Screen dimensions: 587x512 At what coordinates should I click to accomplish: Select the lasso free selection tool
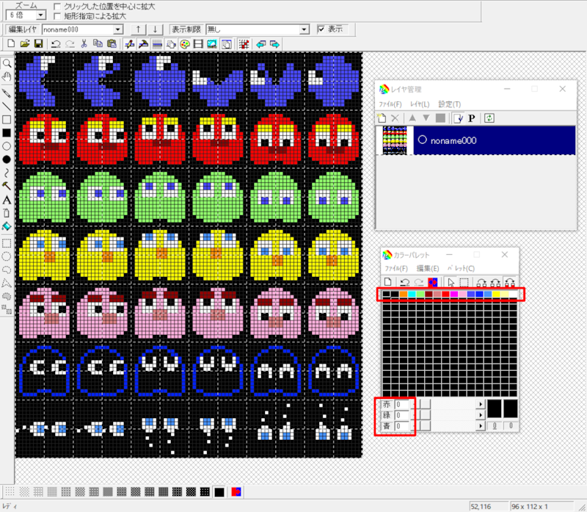7,270
